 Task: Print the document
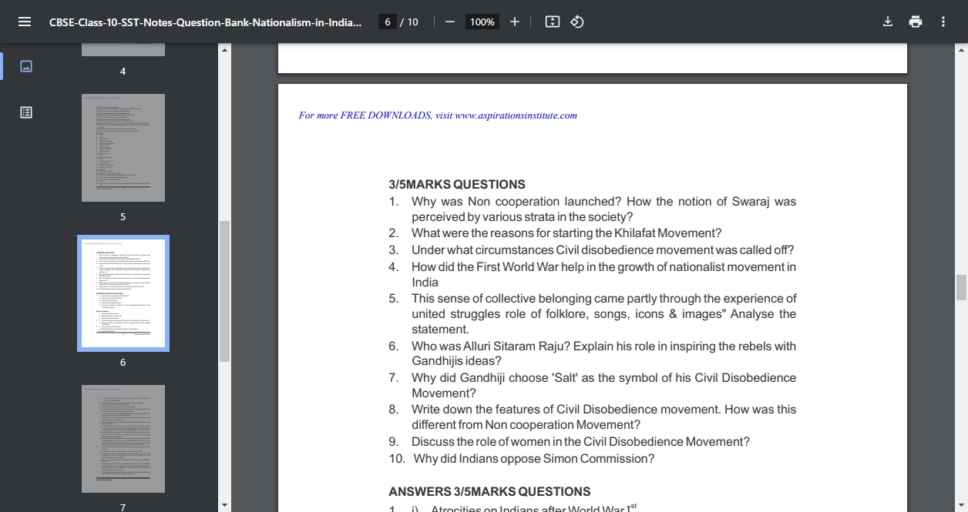[x=916, y=22]
